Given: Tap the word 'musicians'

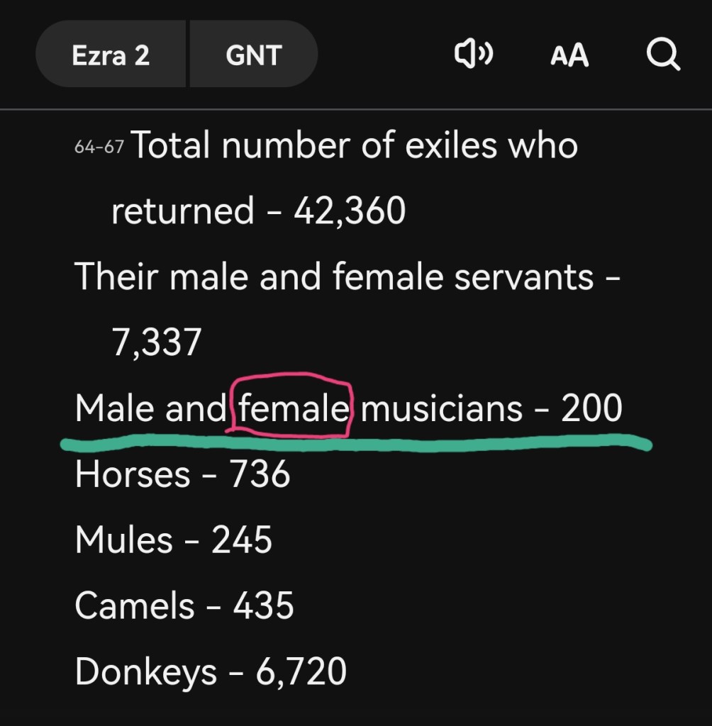Looking at the screenshot, I should [442, 408].
